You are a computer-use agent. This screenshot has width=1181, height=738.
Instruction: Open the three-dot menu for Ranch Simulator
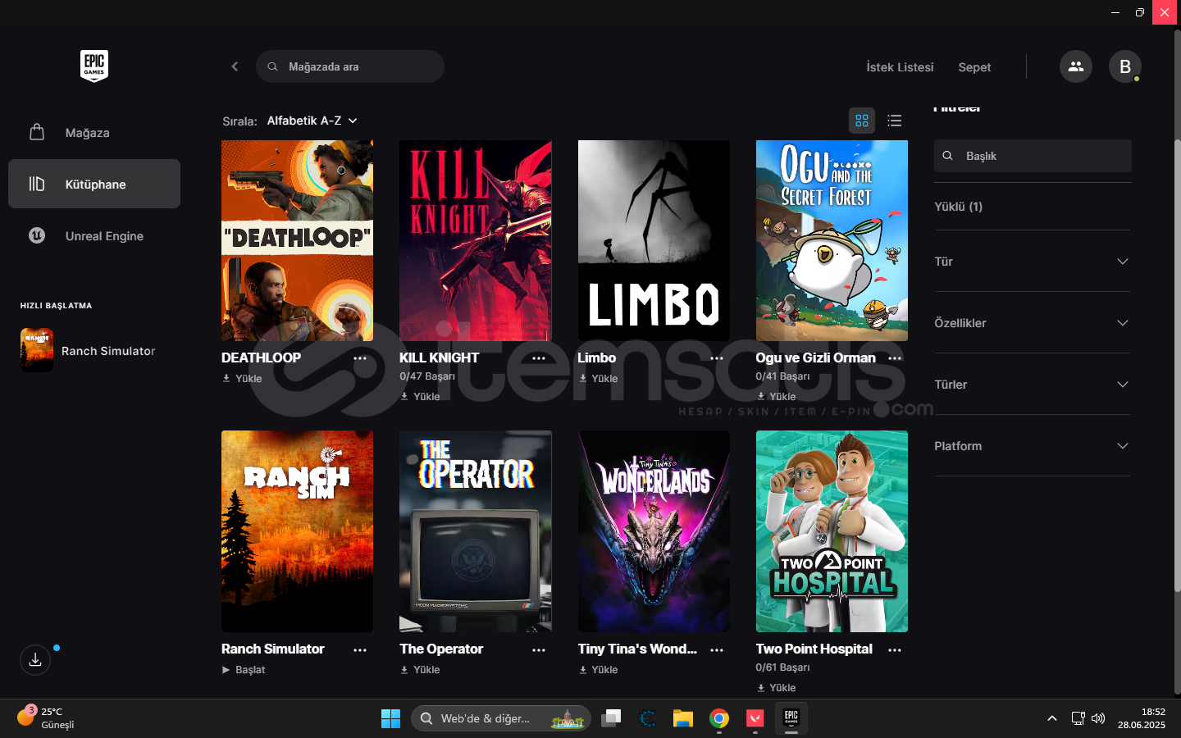(x=360, y=649)
